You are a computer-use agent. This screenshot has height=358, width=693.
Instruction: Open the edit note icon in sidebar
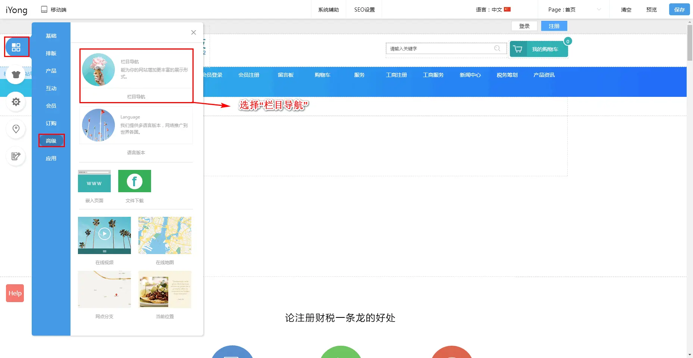16,156
